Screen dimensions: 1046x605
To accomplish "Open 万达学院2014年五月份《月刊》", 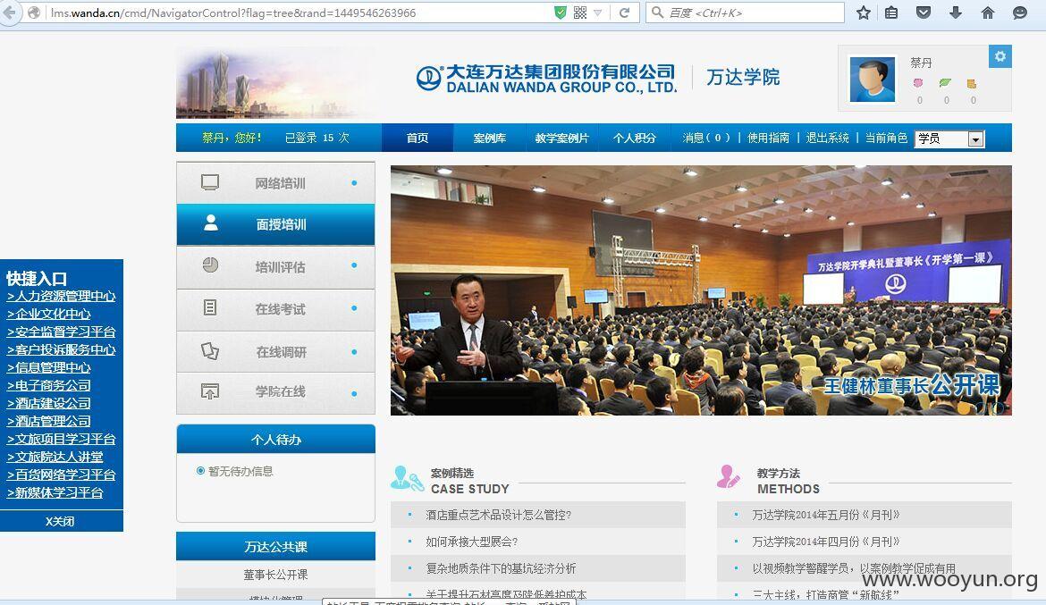I will pyautogui.click(x=826, y=515).
